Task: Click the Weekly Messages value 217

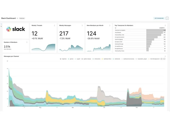Action: (64, 34)
